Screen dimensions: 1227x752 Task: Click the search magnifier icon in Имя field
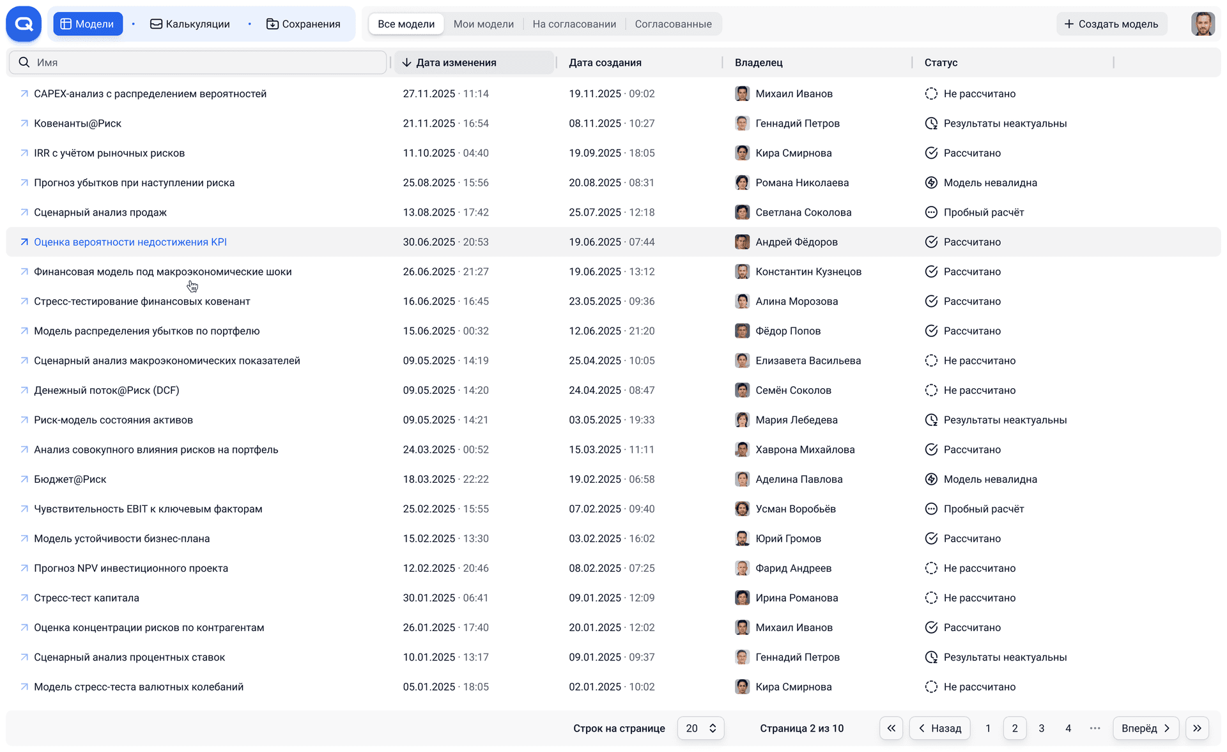pyautogui.click(x=24, y=63)
